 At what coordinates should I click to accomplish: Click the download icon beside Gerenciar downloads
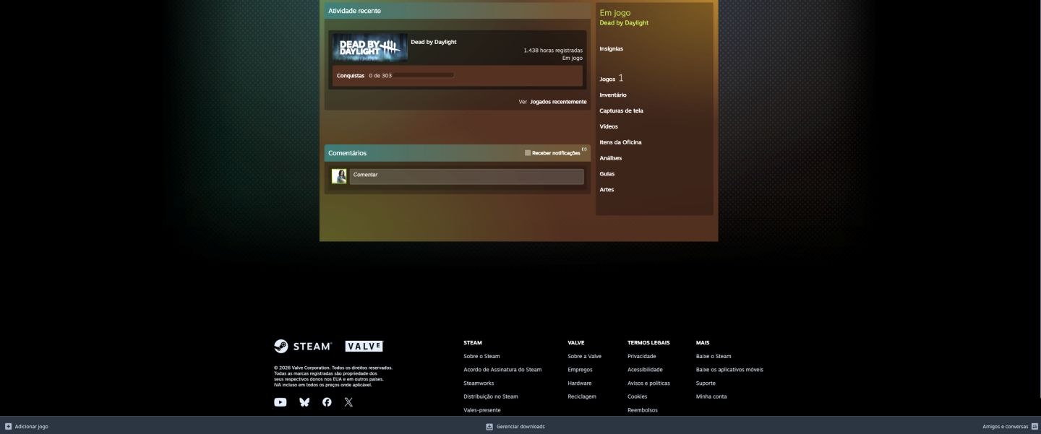489,427
